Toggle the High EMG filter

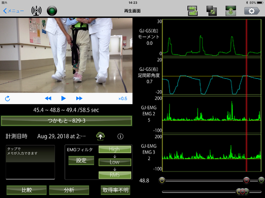(115, 149)
